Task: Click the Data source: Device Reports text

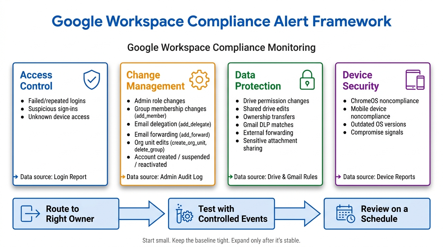Action: tap(379, 177)
